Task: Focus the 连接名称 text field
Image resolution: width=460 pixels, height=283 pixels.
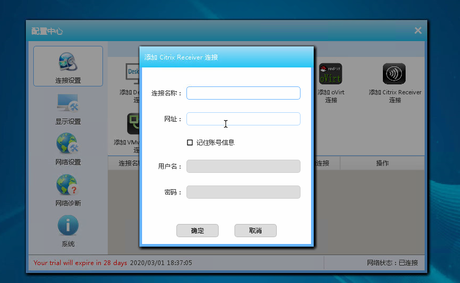Action: coord(243,93)
